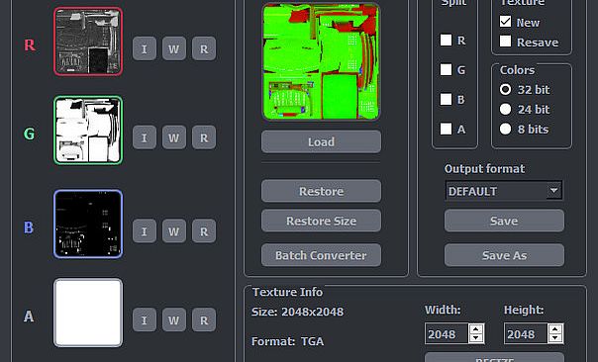The image size is (598, 362).
Task: Click the I button in A channel row
Action: coord(145,319)
